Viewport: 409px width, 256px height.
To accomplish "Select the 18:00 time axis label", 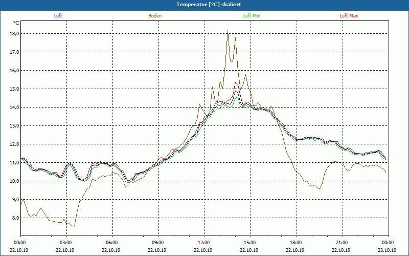I will 296,243.
